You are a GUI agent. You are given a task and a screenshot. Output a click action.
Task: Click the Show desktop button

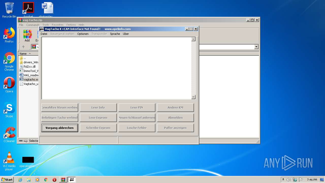tap(322, 180)
